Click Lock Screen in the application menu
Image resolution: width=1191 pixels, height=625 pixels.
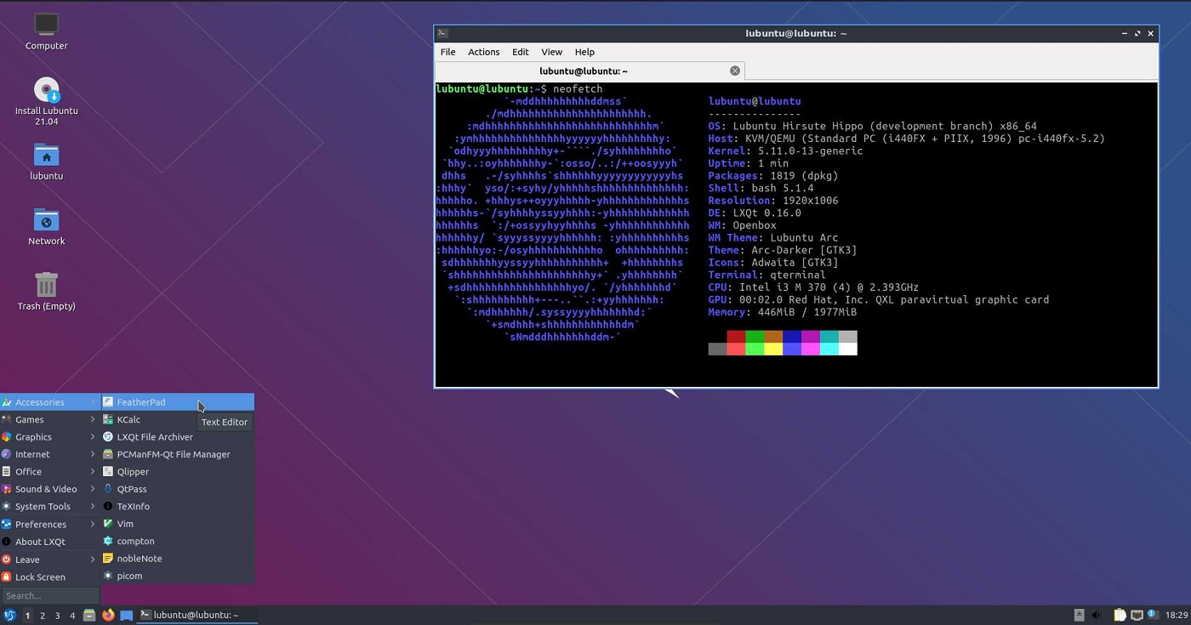[x=40, y=577]
